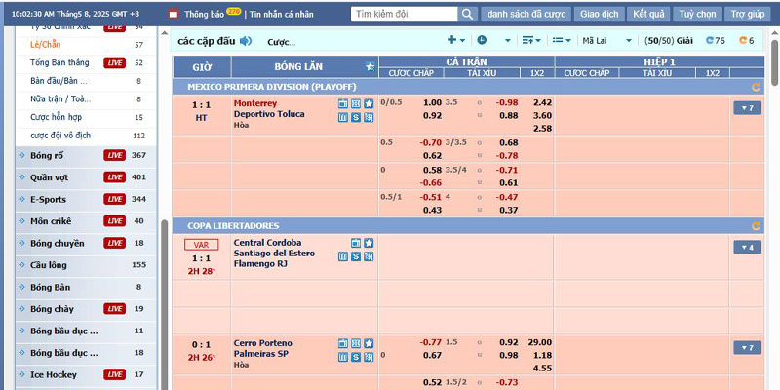This screenshot has width=780, height=390.
Task: Toggle the sound speaker icon beside các cặp đấu
Action: tap(246, 41)
